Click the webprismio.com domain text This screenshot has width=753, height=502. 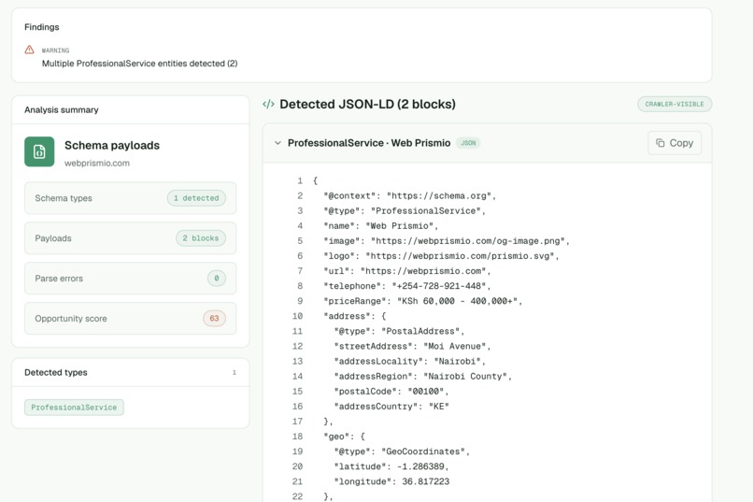click(97, 164)
